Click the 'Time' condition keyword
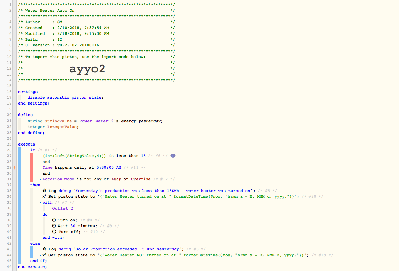This screenshot has width=402, height=274. point(47,167)
